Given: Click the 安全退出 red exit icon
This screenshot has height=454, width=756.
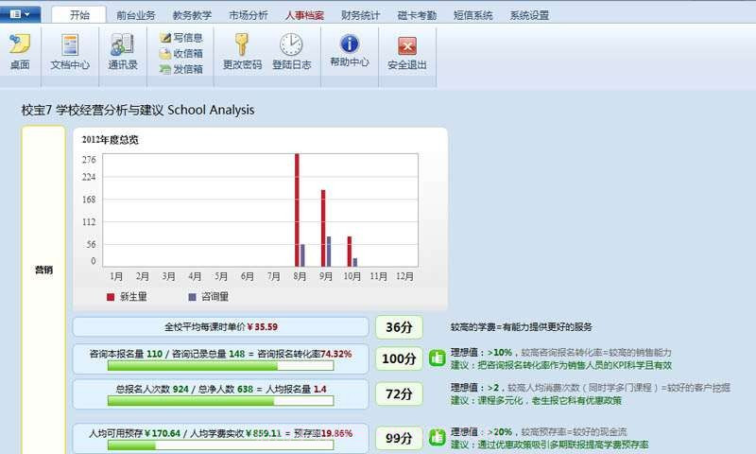Looking at the screenshot, I should (407, 45).
